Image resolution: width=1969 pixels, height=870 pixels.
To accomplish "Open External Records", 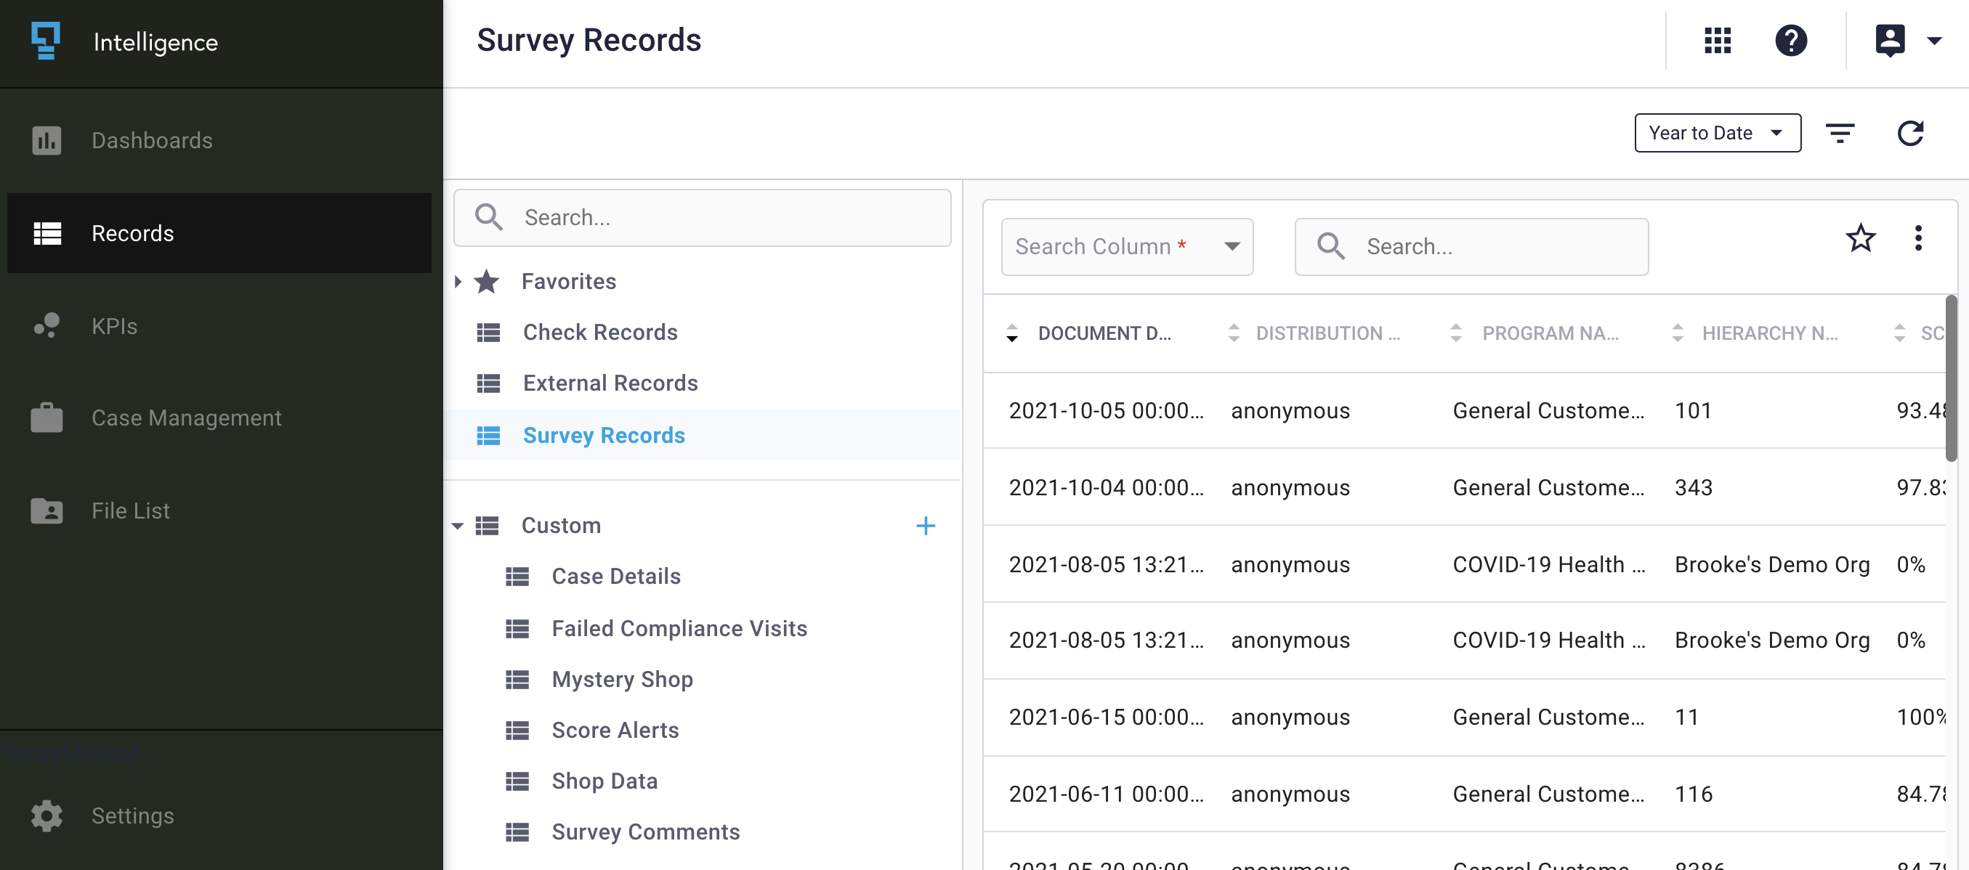I will (610, 383).
